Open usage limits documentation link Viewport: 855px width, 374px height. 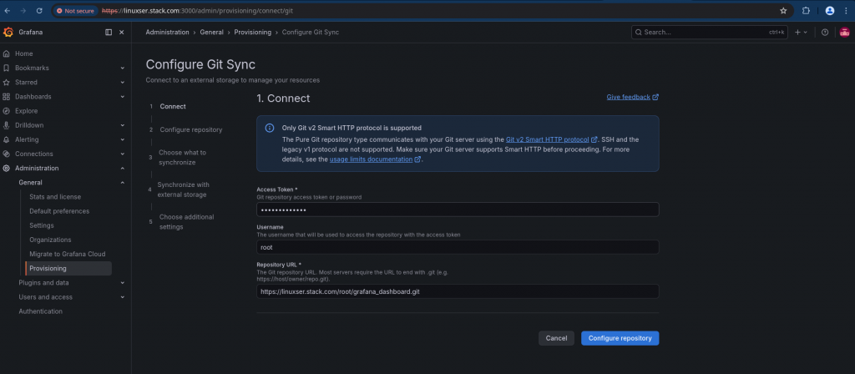tap(375, 159)
